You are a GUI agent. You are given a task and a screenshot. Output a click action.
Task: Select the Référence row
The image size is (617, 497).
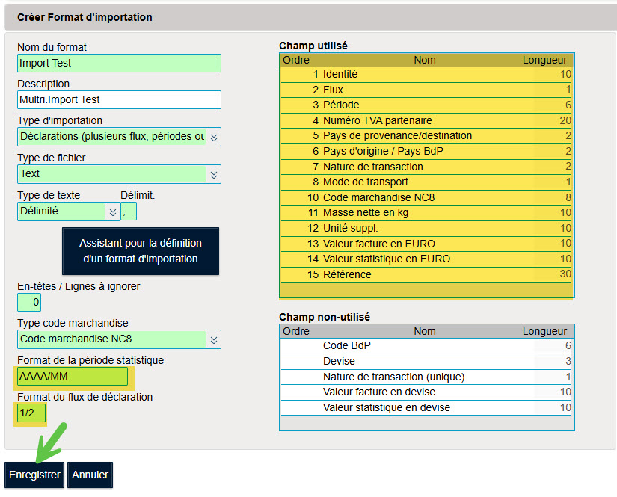(x=426, y=274)
